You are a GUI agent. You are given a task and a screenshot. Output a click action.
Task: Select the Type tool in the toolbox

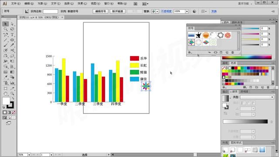(x=12, y=35)
